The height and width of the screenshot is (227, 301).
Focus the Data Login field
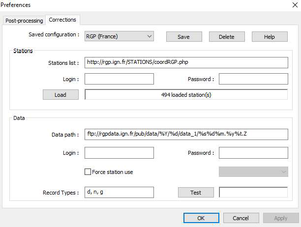click(119, 153)
